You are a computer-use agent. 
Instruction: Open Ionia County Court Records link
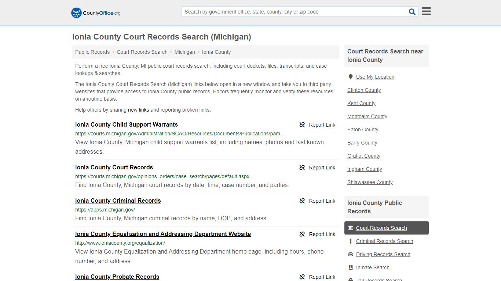click(114, 167)
